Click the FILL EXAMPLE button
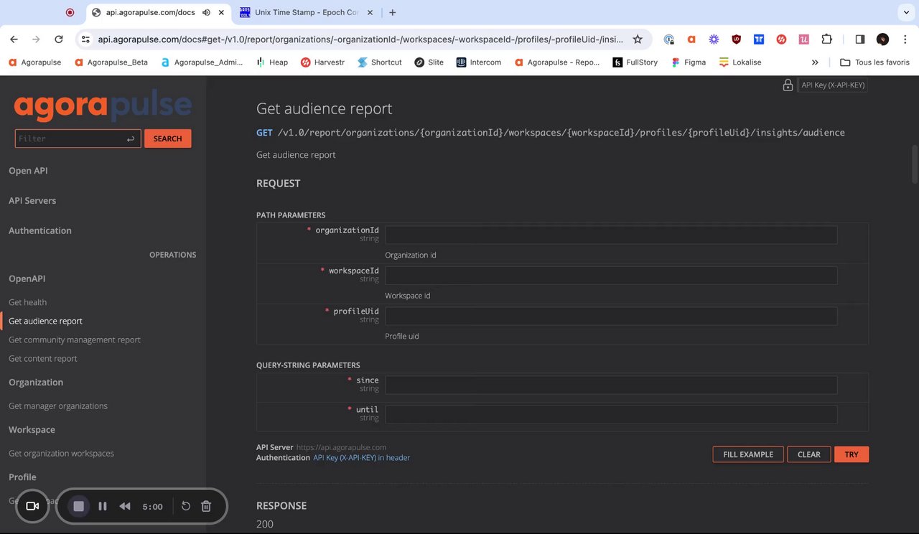919x534 pixels. point(748,454)
